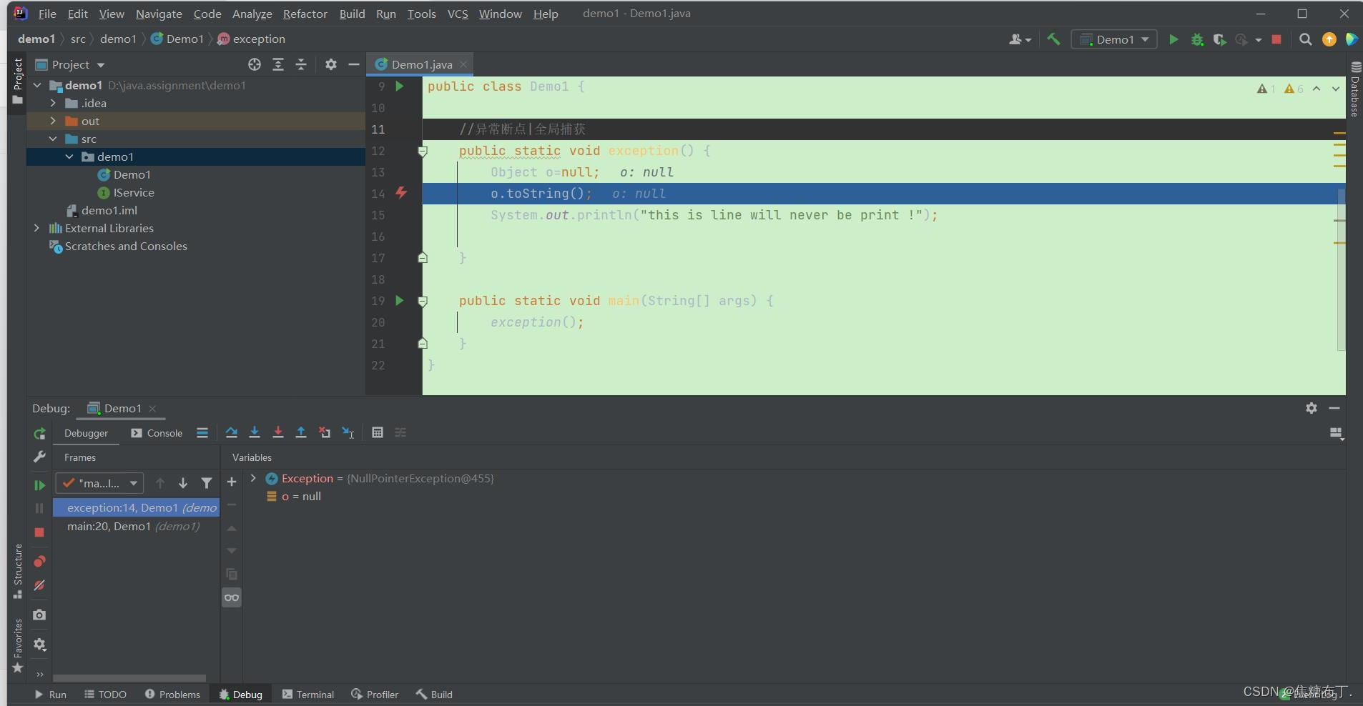Open the Refactor menu
The image size is (1363, 706).
pos(305,14)
